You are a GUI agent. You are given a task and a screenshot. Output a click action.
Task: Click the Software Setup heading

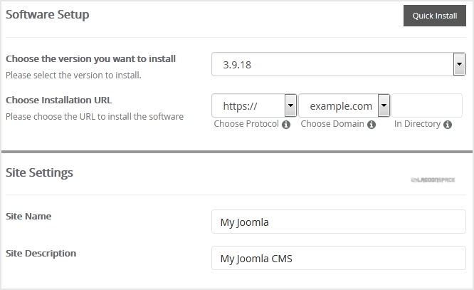click(x=48, y=15)
